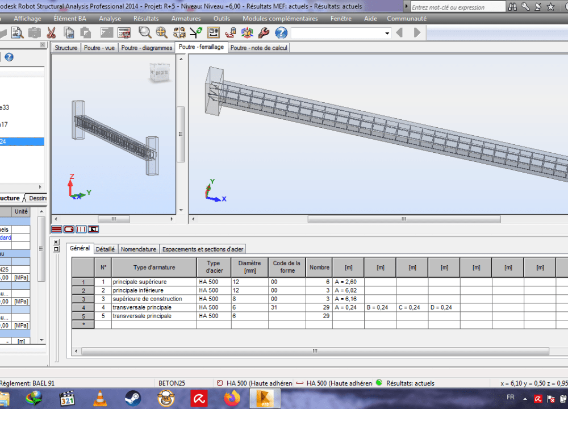Toggle the stirrup display view button
This screenshot has width=568, height=426.
[69, 229]
